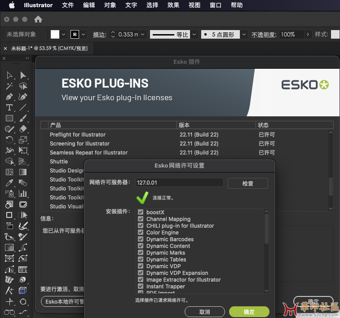The height and width of the screenshot is (318, 340).
Task: Open the 编辑 menu
Action: tap(89, 5)
